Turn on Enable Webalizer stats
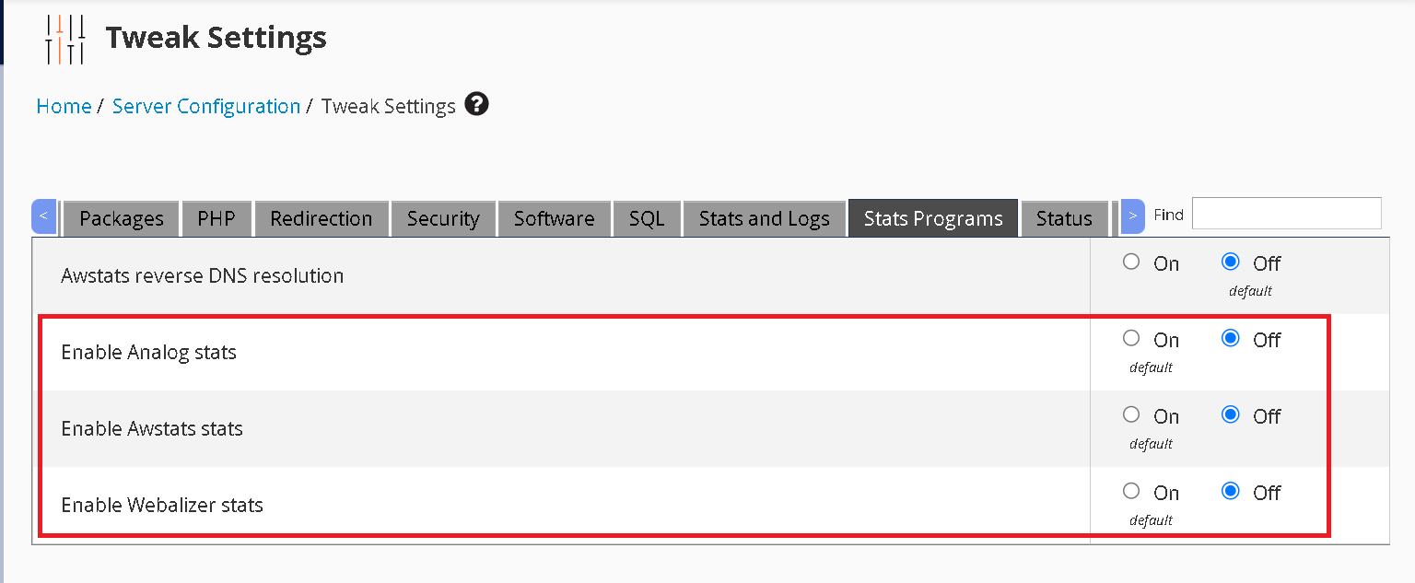Screen dimensions: 1415x583 tap(1131, 491)
